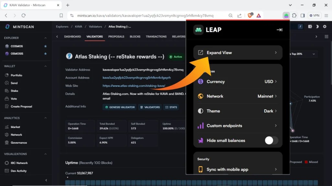The image size is (332, 186).
Task: Toggle Hide small balances switch
Action: tap(271, 140)
